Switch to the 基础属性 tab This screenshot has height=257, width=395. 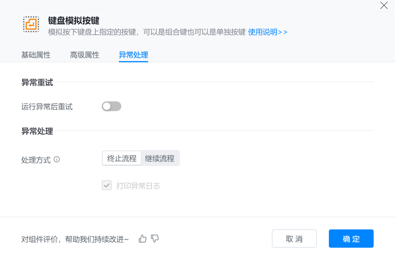[36, 55]
